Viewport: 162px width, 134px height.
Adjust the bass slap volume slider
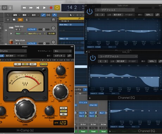pos(44,29)
